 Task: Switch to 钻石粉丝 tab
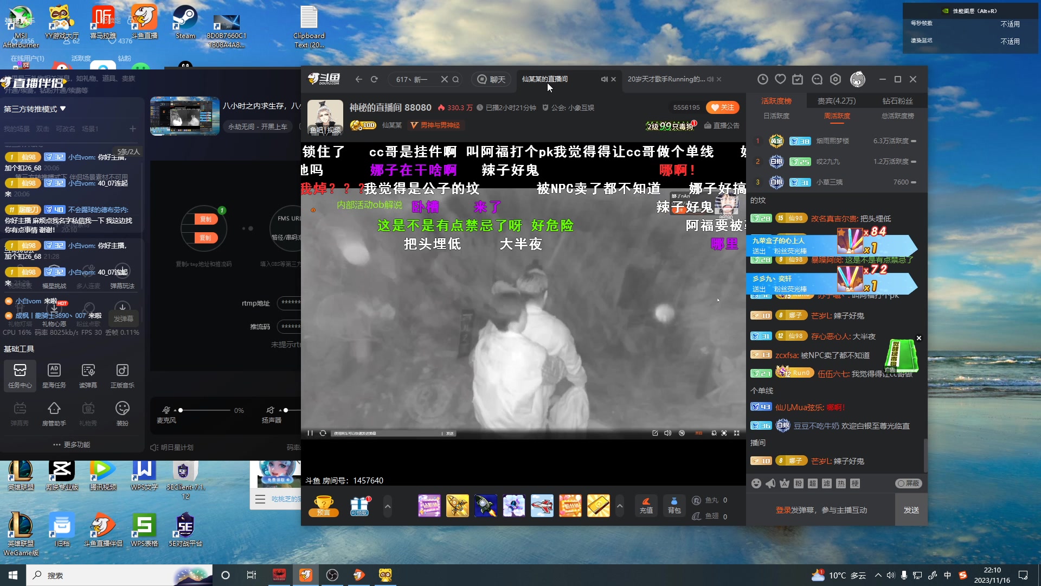pyautogui.click(x=898, y=101)
